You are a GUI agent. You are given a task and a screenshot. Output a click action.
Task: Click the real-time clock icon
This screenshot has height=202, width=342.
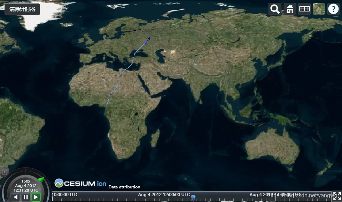pos(5,172)
